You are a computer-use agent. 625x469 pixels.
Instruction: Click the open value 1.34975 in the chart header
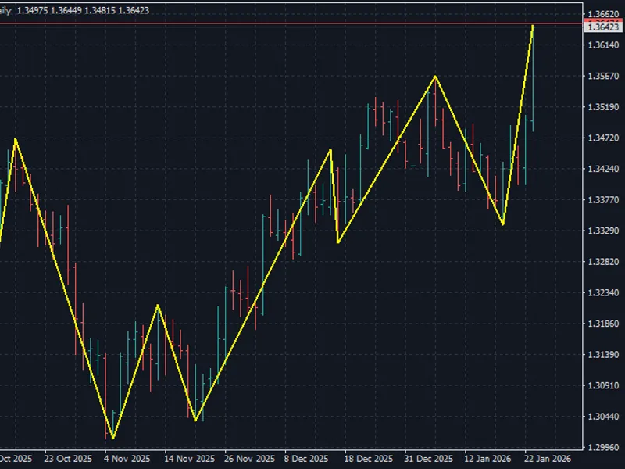(x=32, y=10)
